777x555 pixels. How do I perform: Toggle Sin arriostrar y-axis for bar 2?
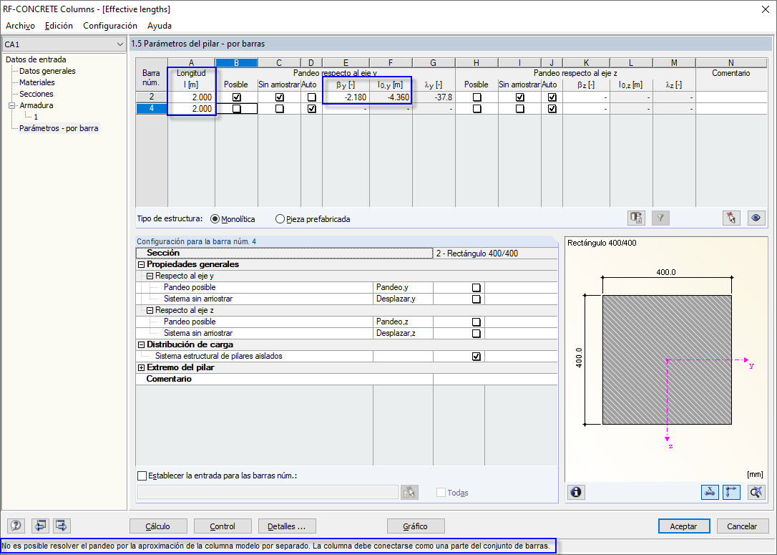point(280,97)
